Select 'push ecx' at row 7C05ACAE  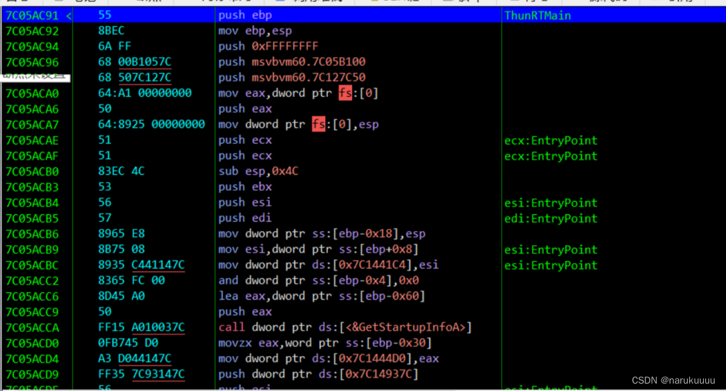(245, 140)
